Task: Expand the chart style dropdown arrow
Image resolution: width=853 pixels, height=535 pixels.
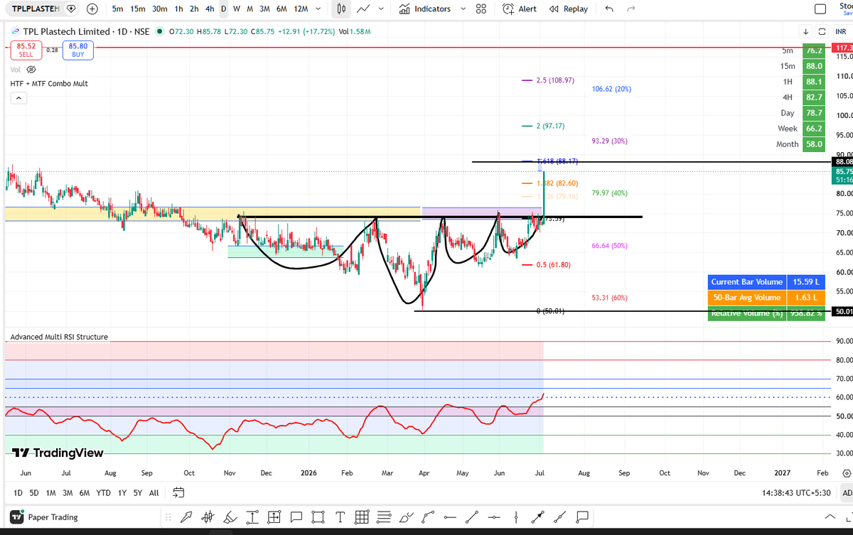Action: click(382, 9)
